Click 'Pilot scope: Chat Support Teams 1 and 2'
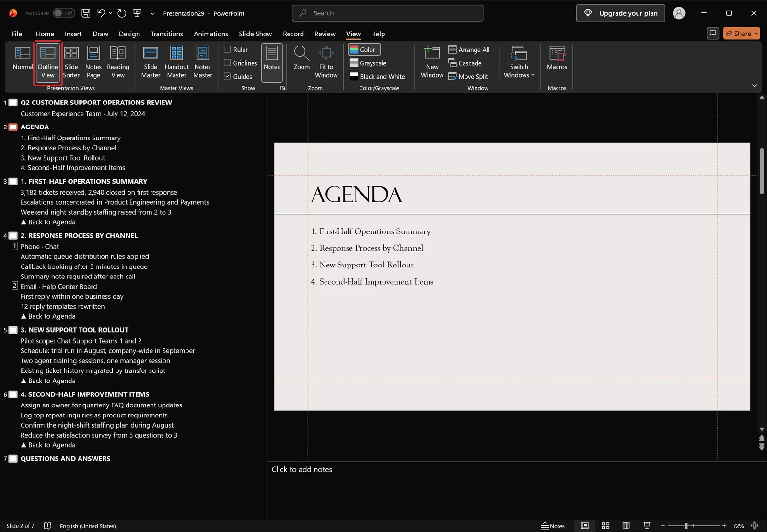This screenshot has width=767, height=532. (81, 341)
